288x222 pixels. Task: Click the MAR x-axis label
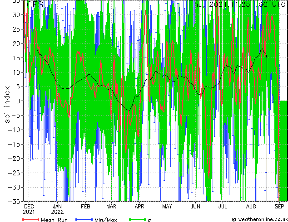(111, 207)
